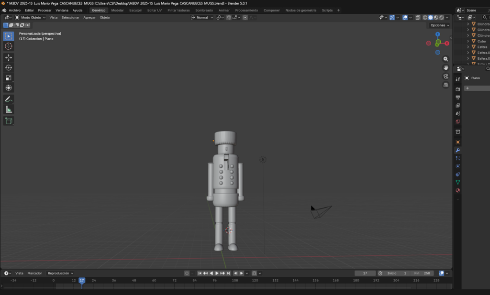Pick the Annotate pencil tool
Viewport: 490px width, 295px height.
9,99
